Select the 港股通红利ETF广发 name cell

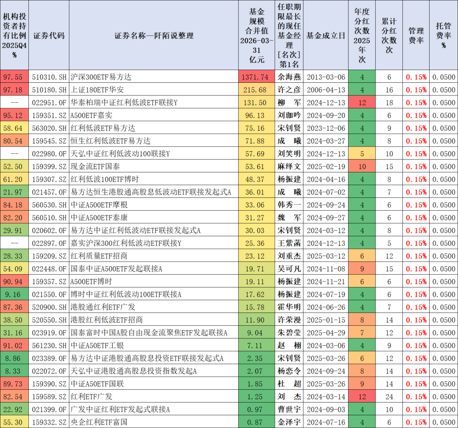154,307
